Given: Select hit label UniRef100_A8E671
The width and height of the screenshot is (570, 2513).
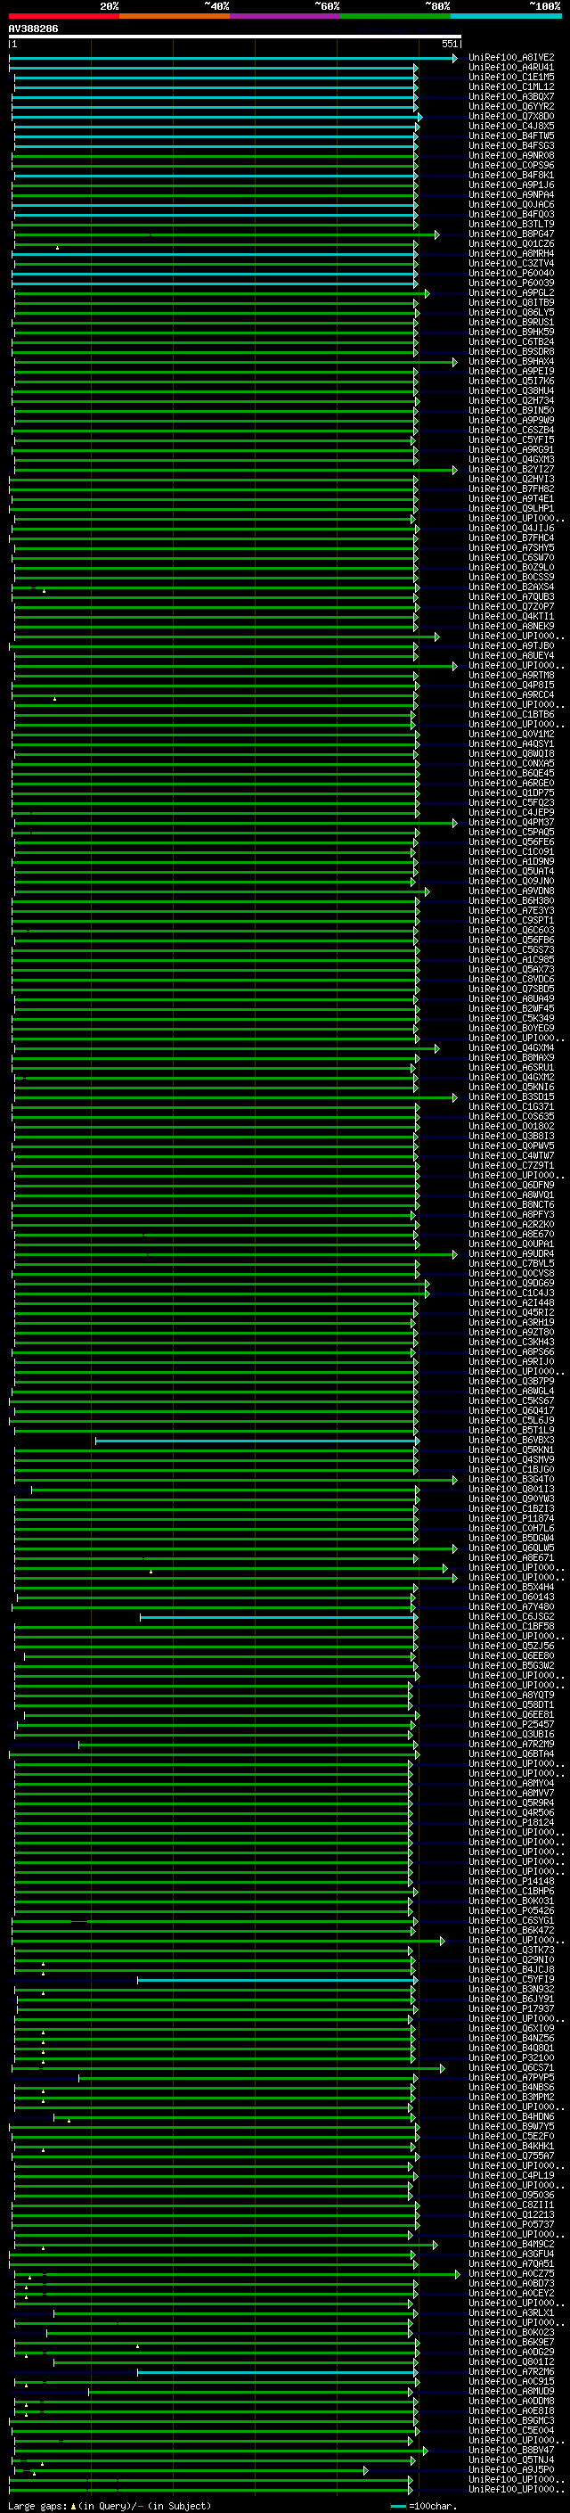Looking at the screenshot, I should (511, 1557).
